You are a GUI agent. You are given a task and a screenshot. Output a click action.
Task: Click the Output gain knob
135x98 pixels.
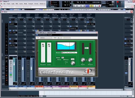[x=90, y=60]
